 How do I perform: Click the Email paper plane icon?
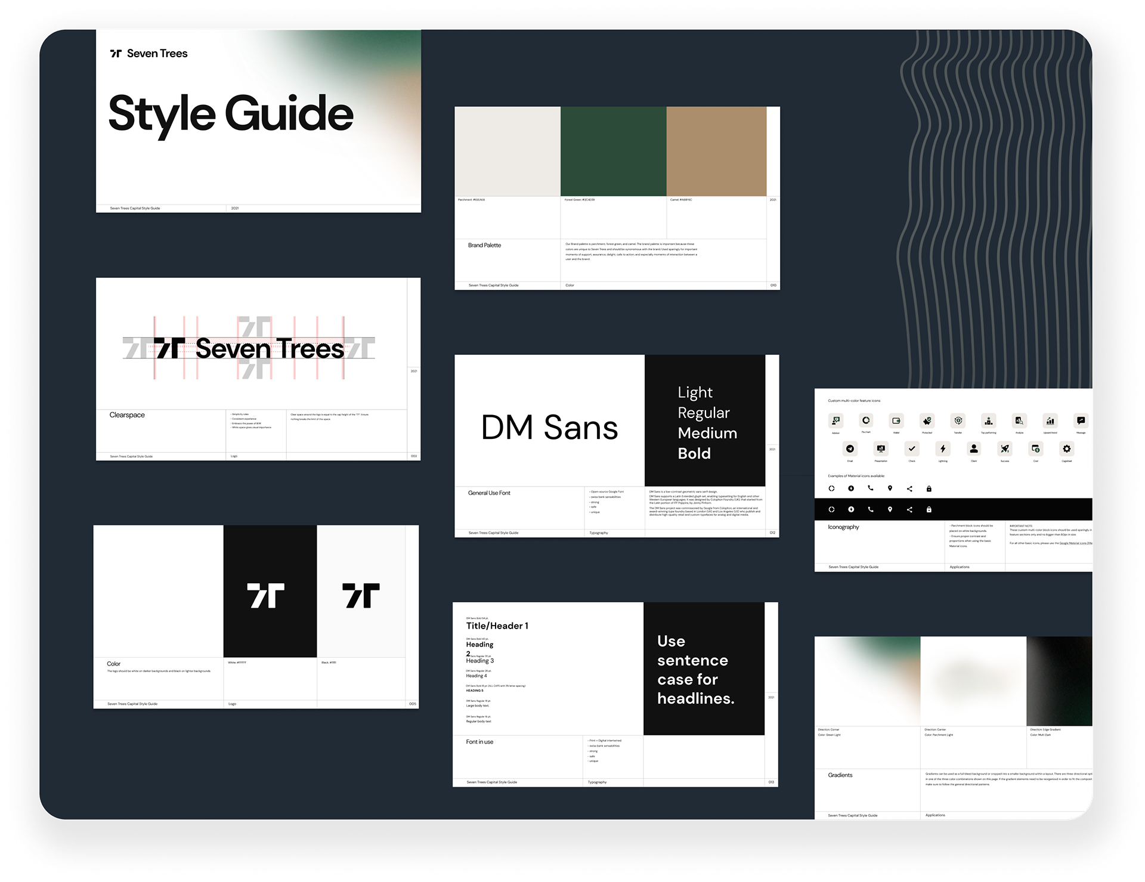[x=850, y=449]
